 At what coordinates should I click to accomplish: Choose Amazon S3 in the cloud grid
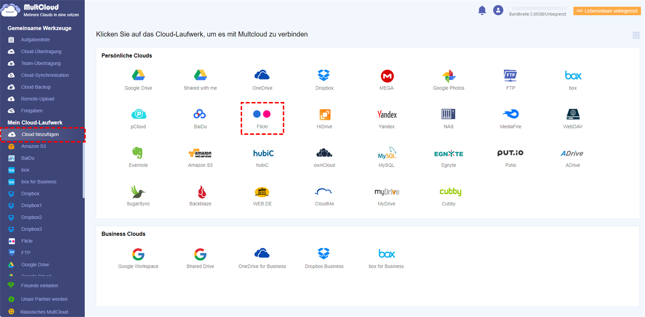(x=200, y=153)
